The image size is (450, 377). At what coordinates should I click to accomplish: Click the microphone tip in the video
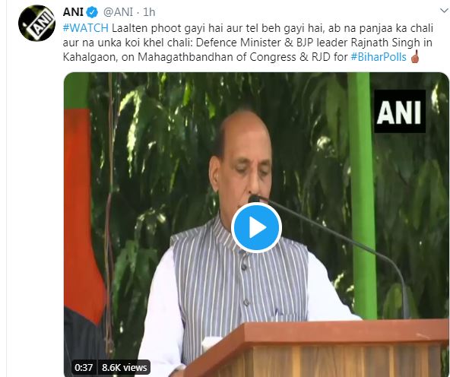click(255, 199)
